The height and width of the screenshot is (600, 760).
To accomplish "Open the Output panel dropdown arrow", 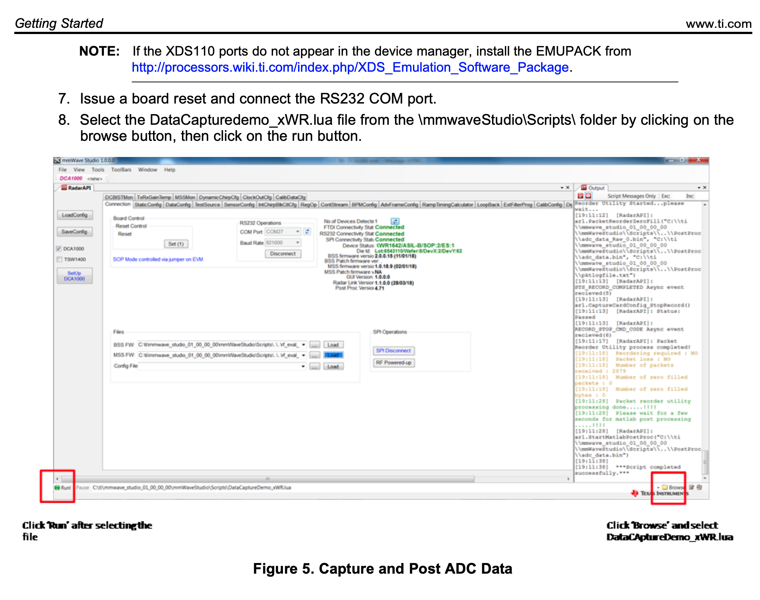I will pos(699,188).
